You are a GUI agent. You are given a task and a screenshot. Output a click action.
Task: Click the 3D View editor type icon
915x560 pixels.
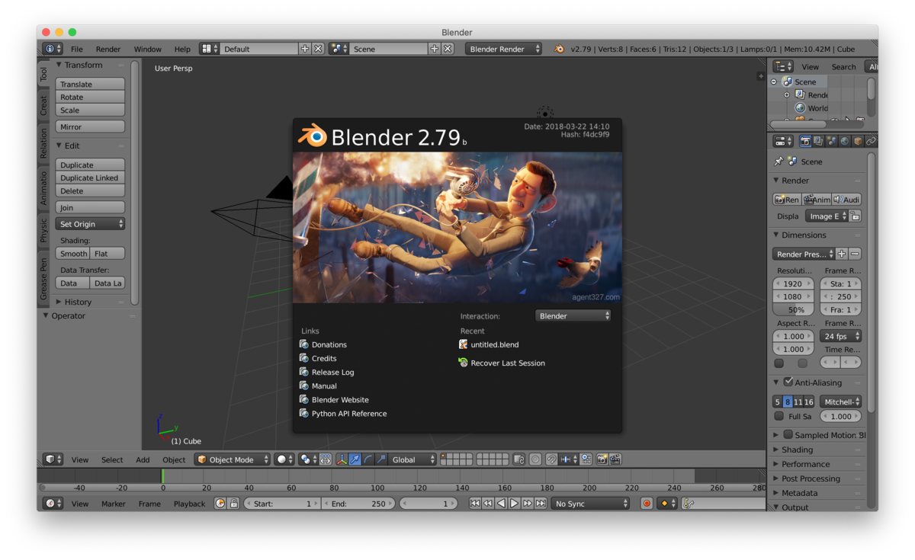point(53,459)
